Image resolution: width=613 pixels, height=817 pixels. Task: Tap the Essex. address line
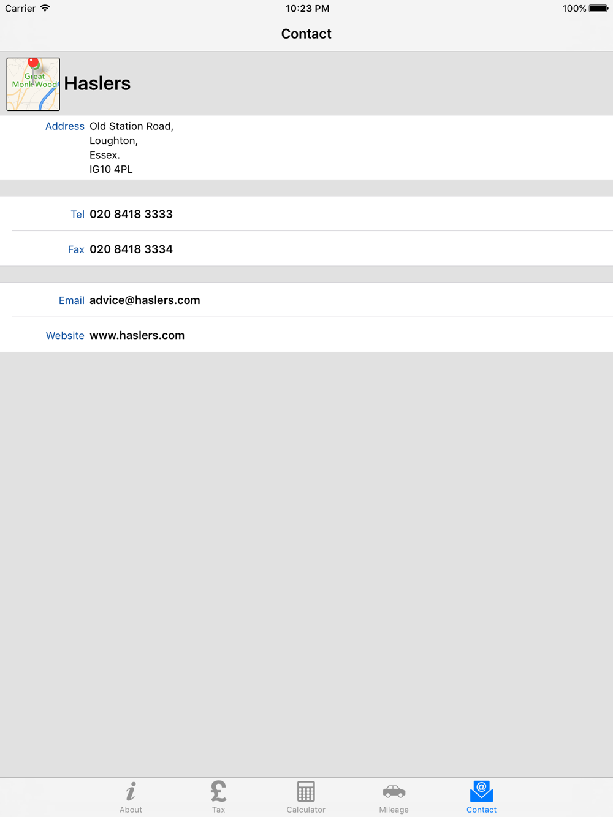105,155
